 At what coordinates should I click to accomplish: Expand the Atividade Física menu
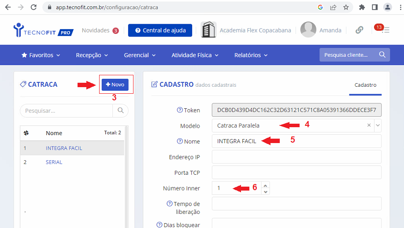point(195,55)
